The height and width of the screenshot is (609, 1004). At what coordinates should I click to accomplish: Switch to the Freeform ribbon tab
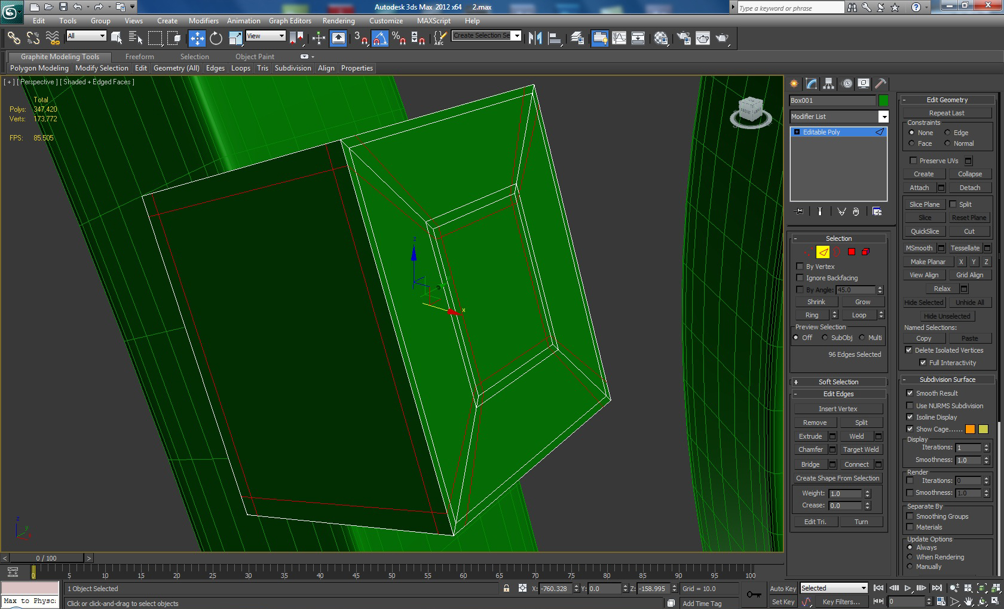[x=140, y=57]
